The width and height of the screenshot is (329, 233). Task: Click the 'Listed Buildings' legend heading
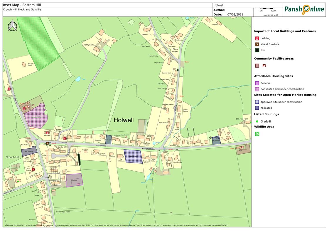click(x=266, y=114)
